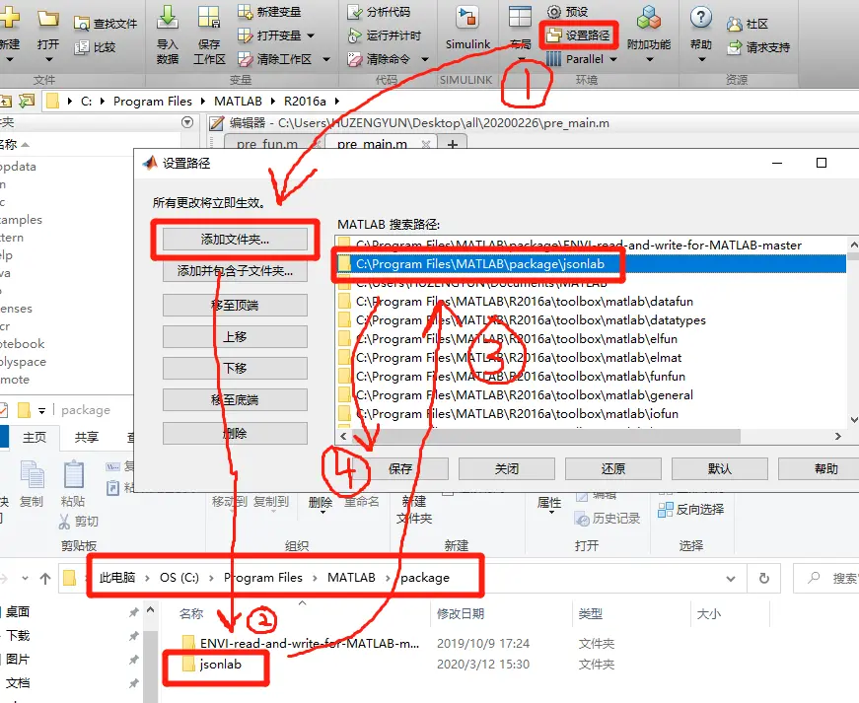The image size is (859, 703).
Task: Open the 共享 tab in Explorer
Action: [87, 437]
